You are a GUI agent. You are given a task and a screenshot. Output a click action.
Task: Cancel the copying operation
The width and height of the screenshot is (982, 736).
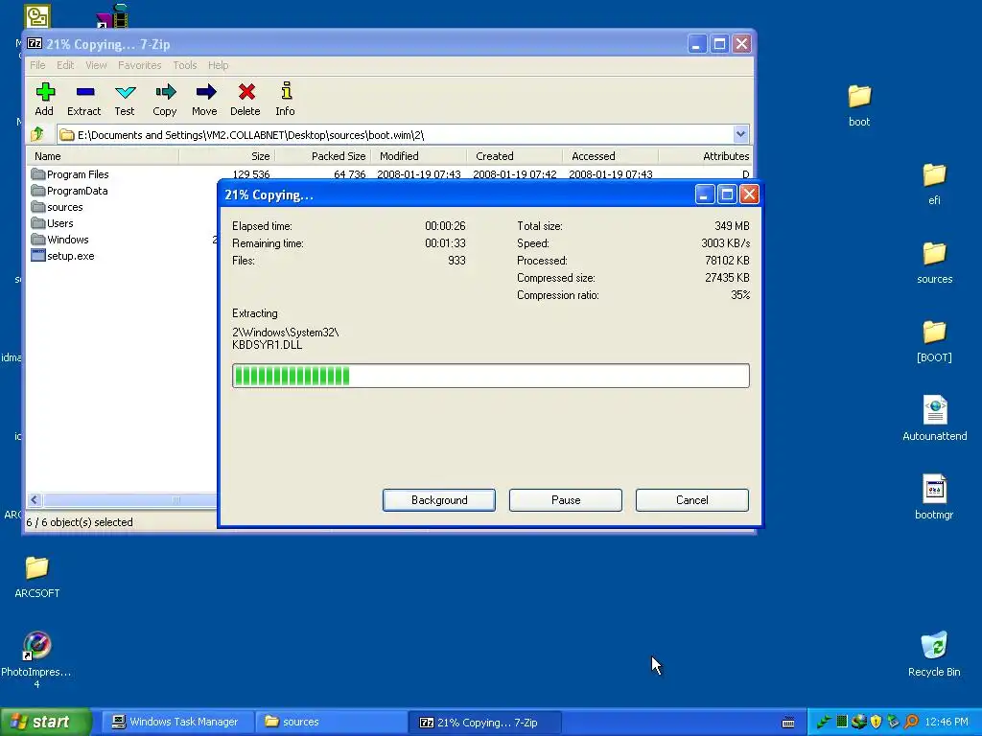coord(692,500)
